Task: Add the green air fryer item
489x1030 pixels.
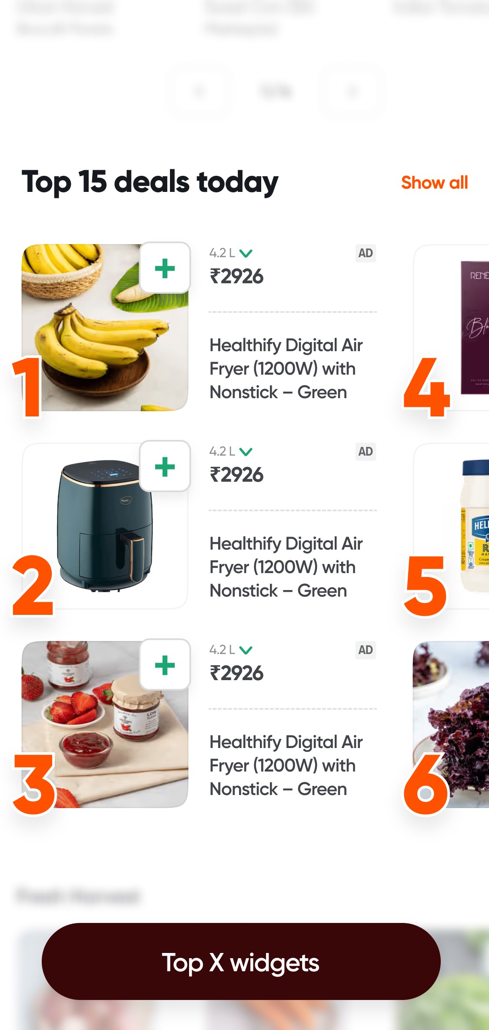Action: click(165, 466)
